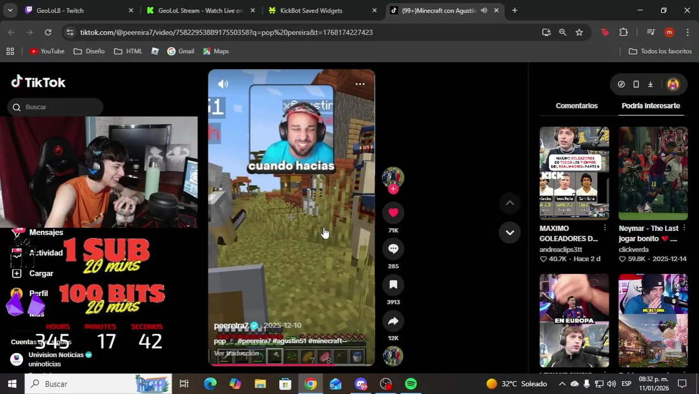Open the video's three-dot more options
Screen dimensions: 699x394
pyautogui.click(x=360, y=84)
